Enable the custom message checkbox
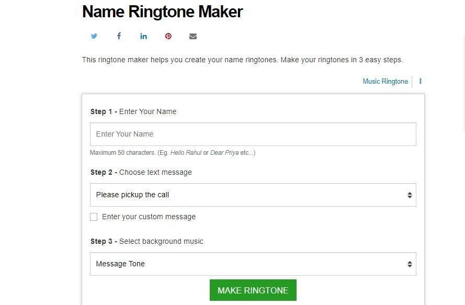The height and width of the screenshot is (305, 465). tap(94, 217)
